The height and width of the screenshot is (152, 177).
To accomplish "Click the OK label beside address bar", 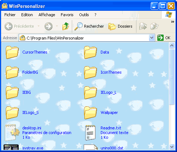I will (x=168, y=38).
